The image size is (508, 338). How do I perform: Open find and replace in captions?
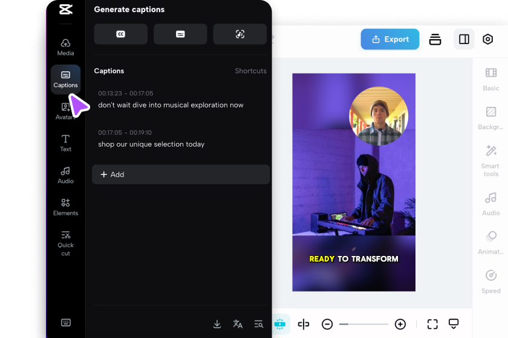259,324
